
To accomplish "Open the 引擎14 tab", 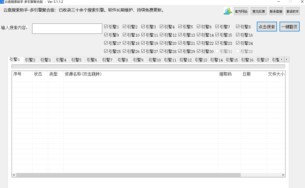I will coord(216,60).
